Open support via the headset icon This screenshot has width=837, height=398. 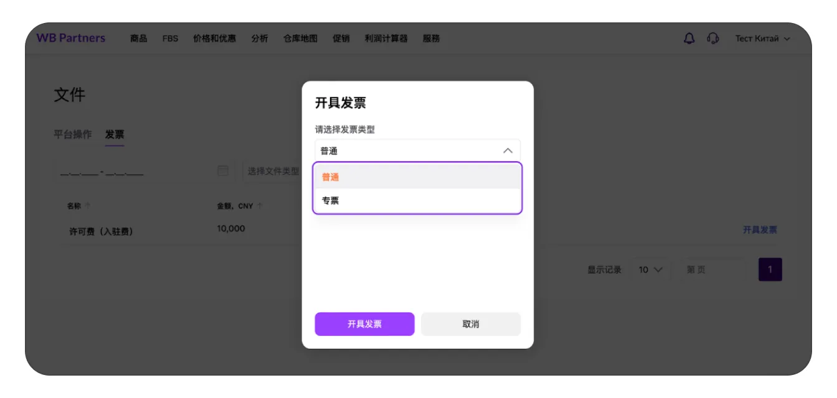(x=713, y=39)
